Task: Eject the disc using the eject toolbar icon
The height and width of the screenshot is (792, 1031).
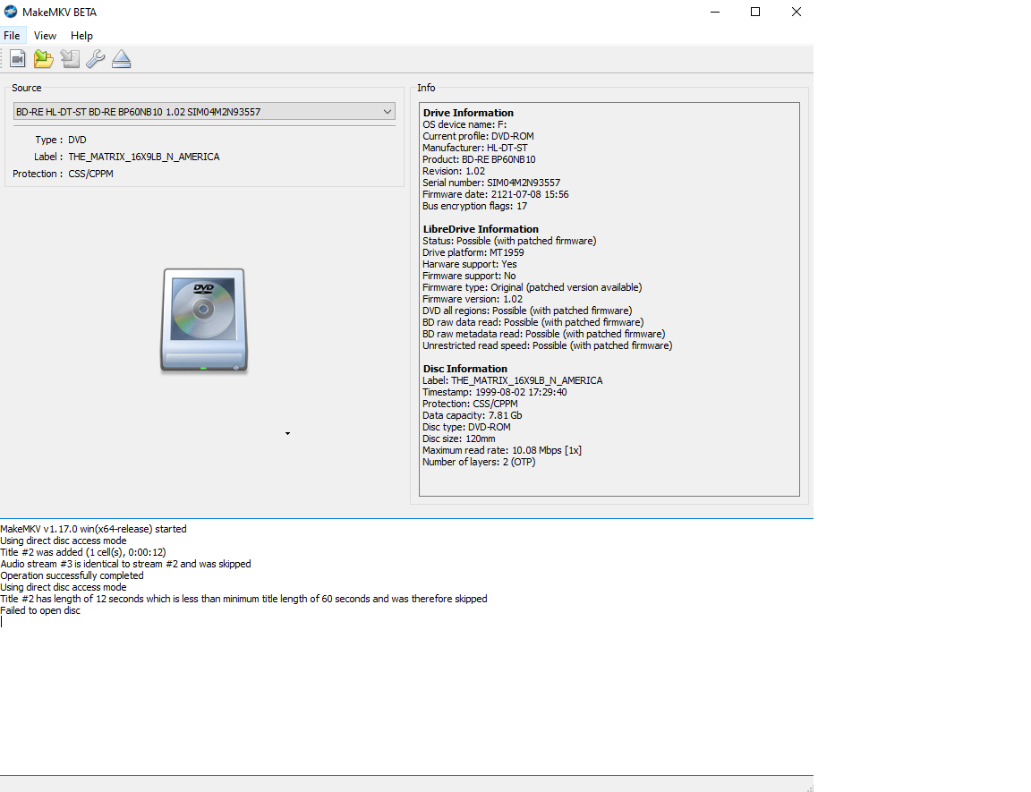Action: (x=121, y=57)
